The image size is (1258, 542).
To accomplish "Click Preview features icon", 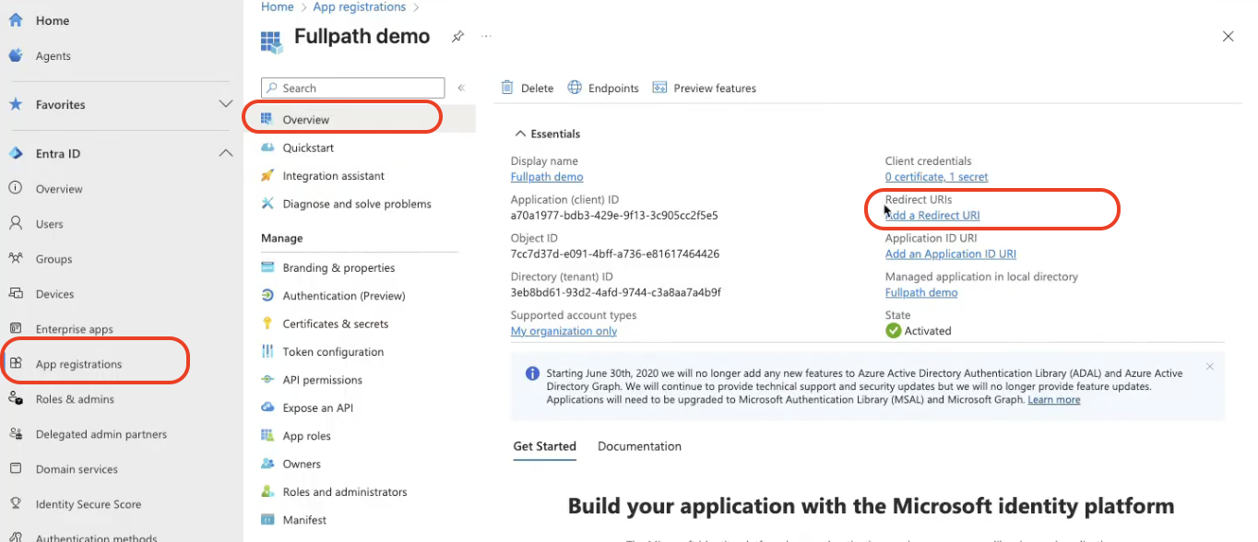I will pyautogui.click(x=659, y=88).
